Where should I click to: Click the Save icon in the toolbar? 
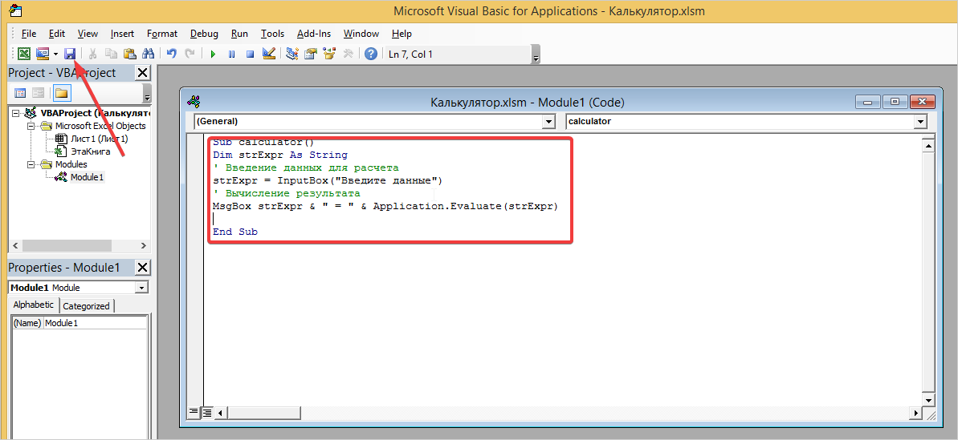70,54
